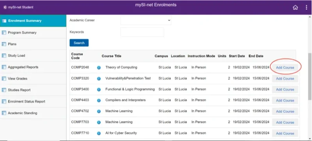Add Course COMP3320 Vulnerability&Penetration Test
Viewport: 312px width, 141px height.
click(285, 79)
